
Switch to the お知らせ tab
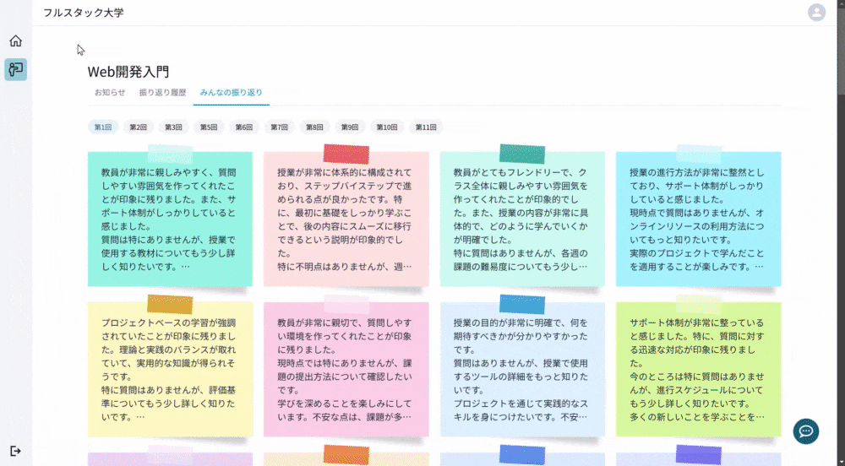coord(110,93)
